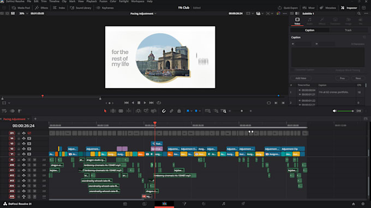Stop playback
Screen dimensions: 371x208
click(139, 103)
